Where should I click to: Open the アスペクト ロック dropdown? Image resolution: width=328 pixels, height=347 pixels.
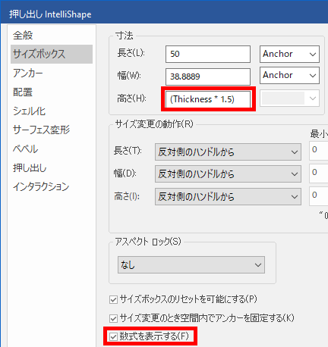(191, 265)
